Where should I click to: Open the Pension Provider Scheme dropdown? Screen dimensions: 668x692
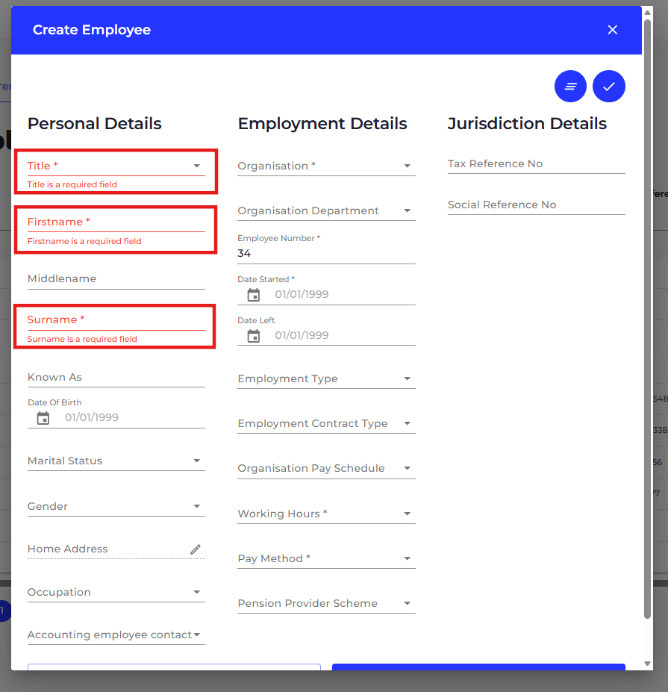click(326, 603)
